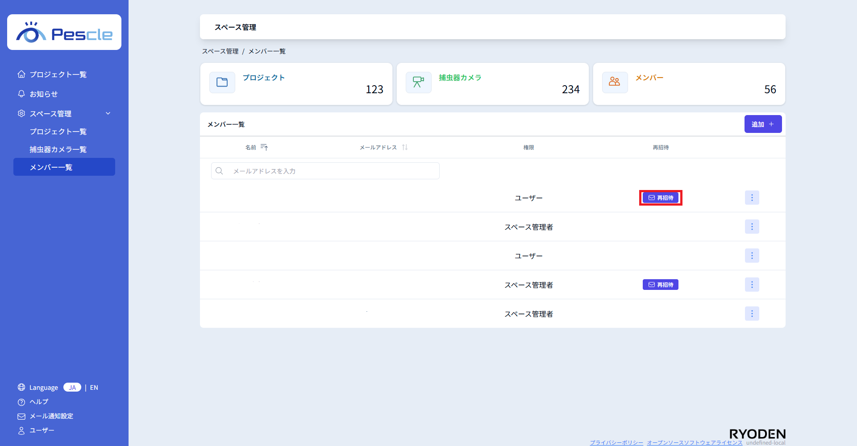Image resolution: width=857 pixels, height=446 pixels.
Task: Click the プロジェクト folder icon card
Action: [x=222, y=83]
